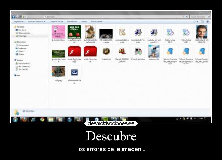Click Presentación in the toolbar
The height and width of the screenshot is (160, 222).
click(72, 22)
